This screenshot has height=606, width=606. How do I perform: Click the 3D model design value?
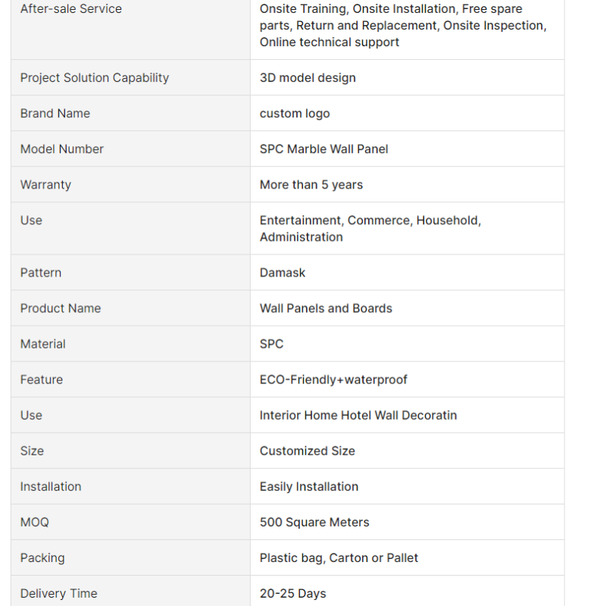[x=308, y=78]
